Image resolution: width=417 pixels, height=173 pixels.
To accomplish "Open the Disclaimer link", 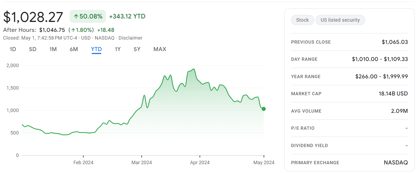I will [130, 38].
